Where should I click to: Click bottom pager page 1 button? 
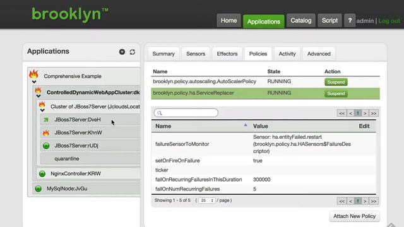358,201
